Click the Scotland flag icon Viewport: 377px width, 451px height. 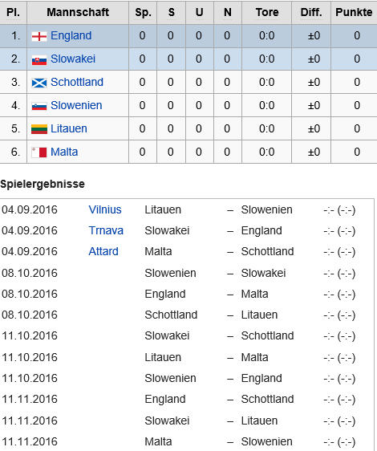click(39, 83)
